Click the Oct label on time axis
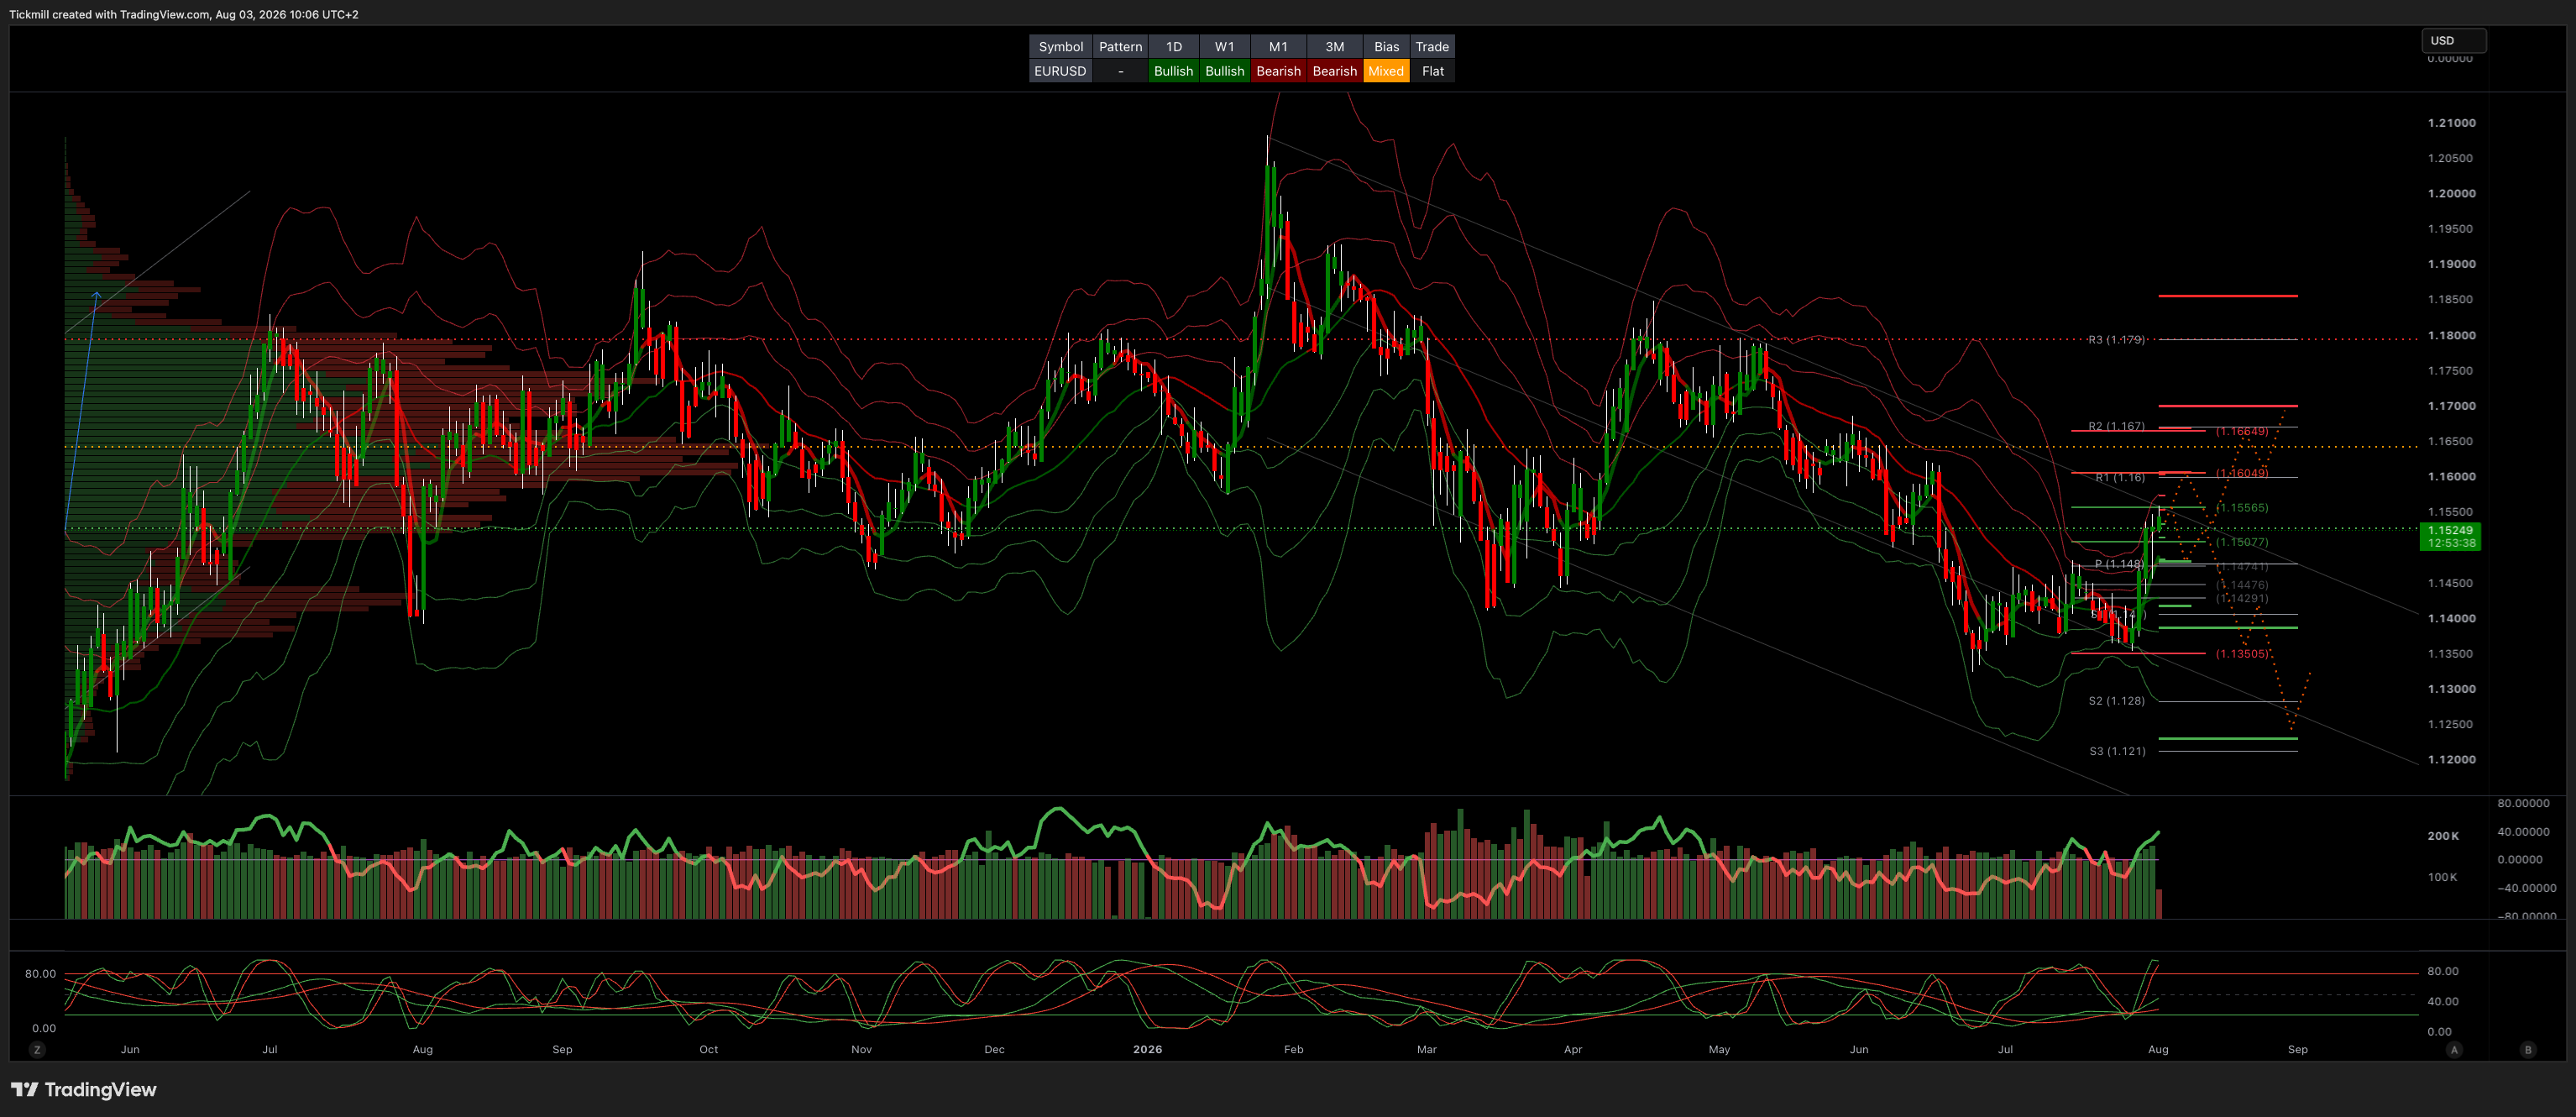 (x=708, y=1049)
